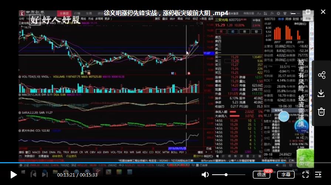Share this video via share icon
The width and height of the screenshot is (331, 185).
coord(321,75)
